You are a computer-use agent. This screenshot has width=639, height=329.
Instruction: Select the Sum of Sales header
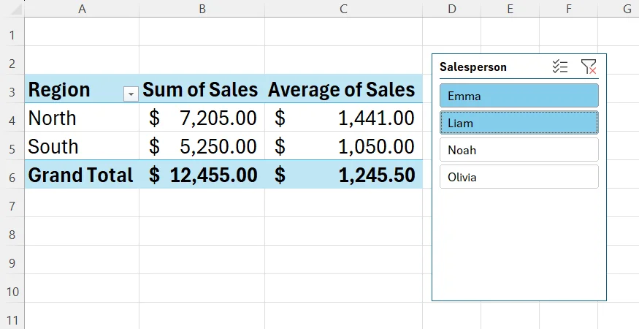pyautogui.click(x=202, y=88)
